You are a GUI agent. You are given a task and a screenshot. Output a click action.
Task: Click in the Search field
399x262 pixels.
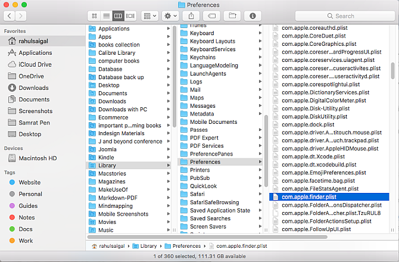[345, 16]
